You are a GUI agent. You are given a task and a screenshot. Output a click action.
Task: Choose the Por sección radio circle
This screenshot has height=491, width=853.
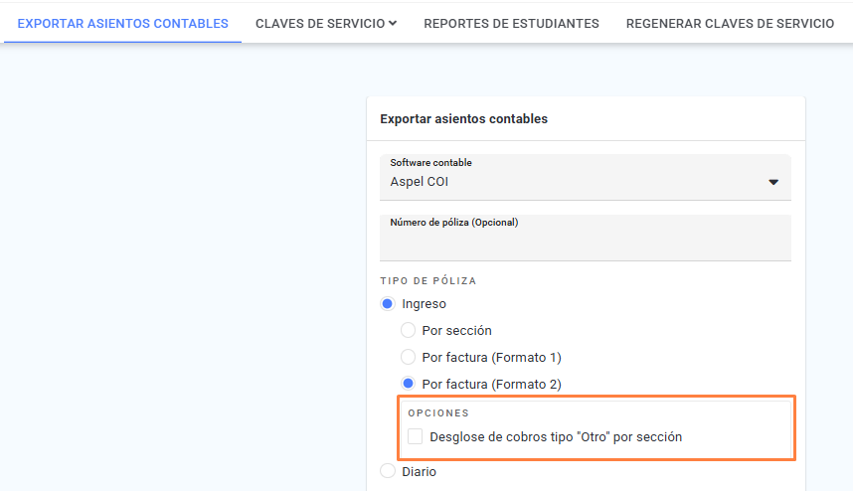click(x=408, y=330)
